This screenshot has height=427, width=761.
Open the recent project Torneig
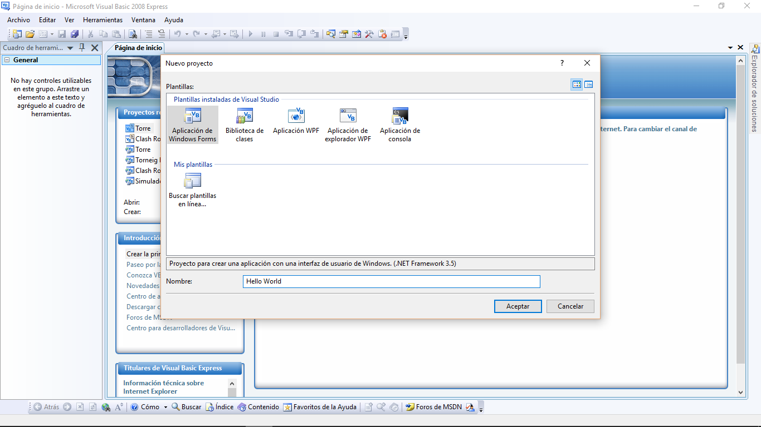[x=143, y=160]
